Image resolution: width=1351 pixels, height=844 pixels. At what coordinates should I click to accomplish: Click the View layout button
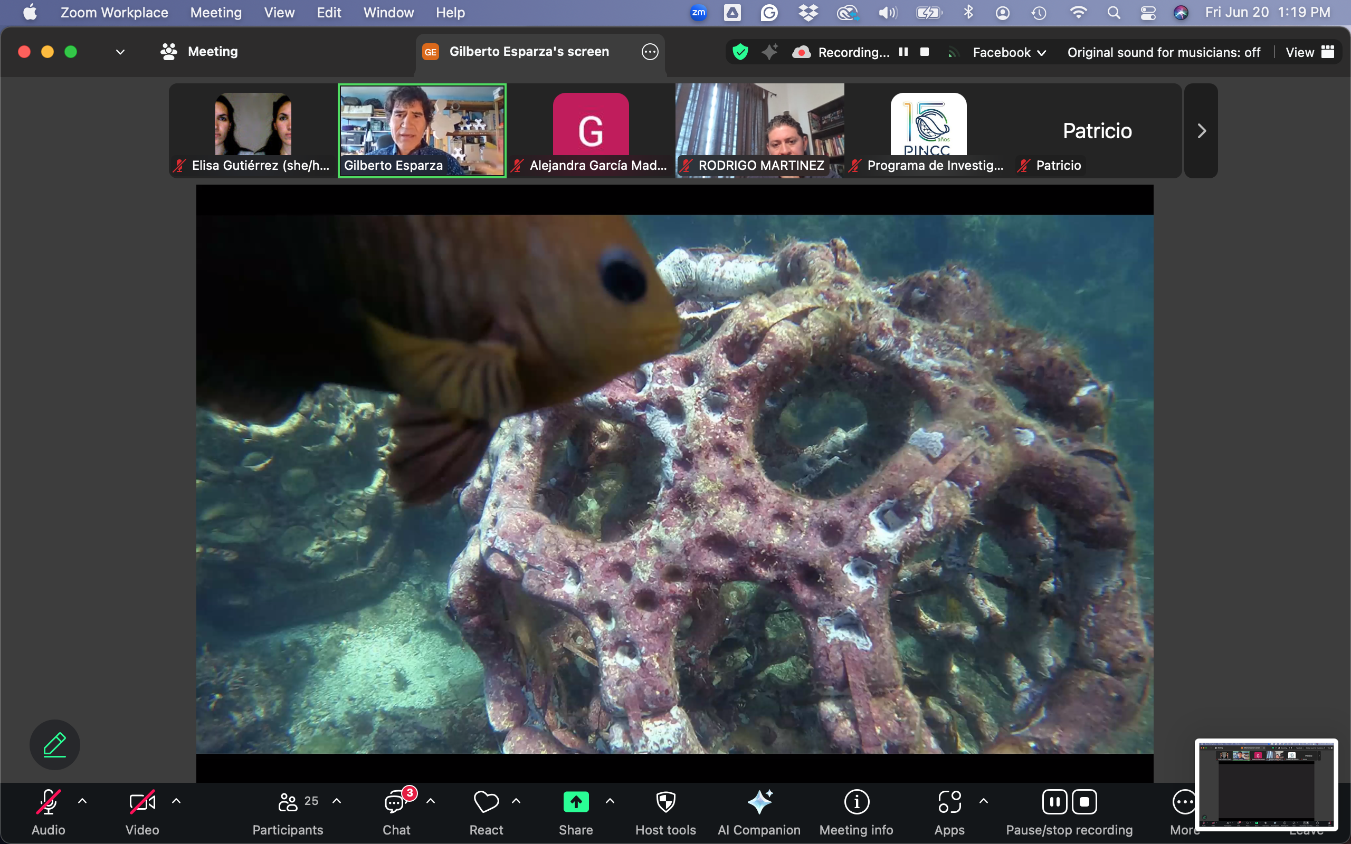(x=1310, y=52)
